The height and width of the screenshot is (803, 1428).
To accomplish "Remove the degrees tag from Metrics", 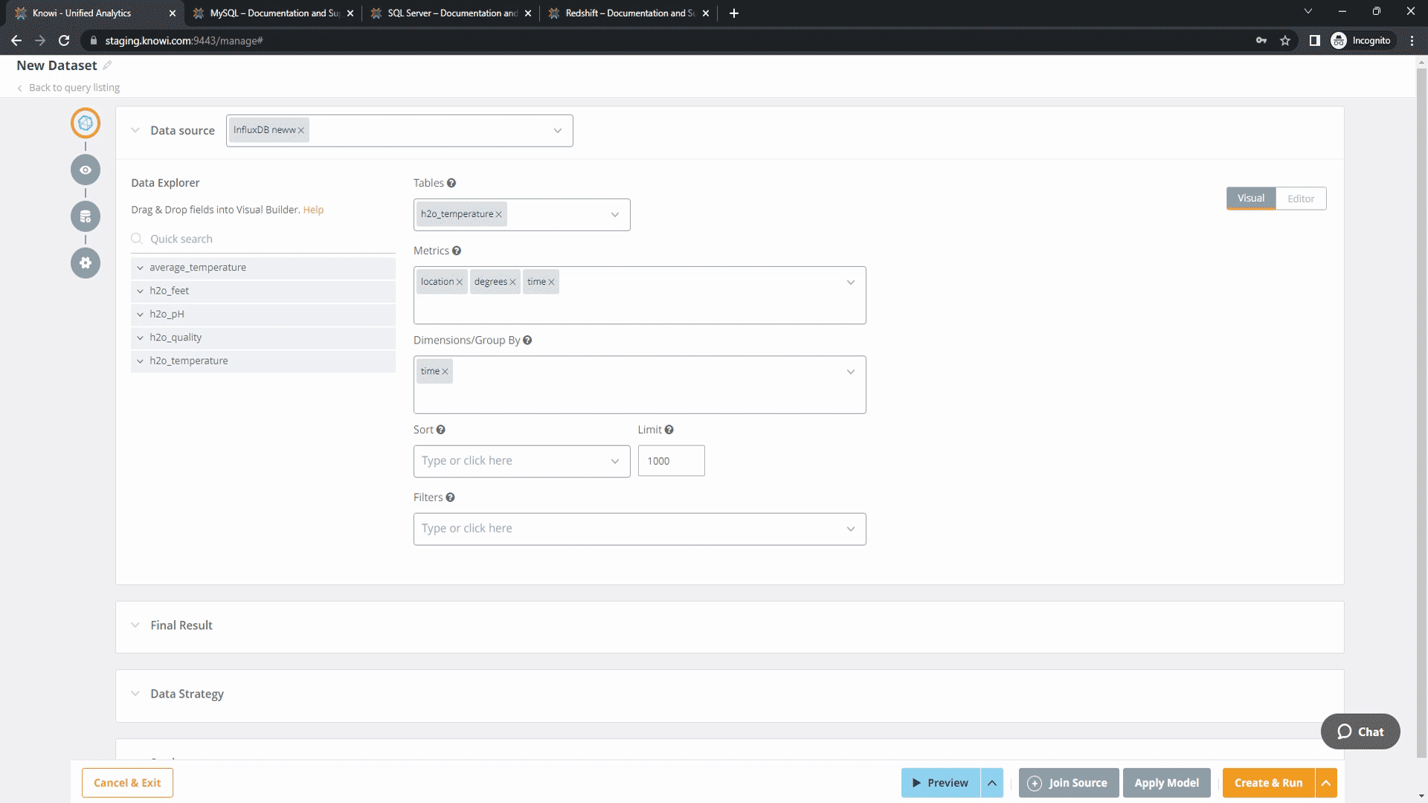I will [512, 283].
